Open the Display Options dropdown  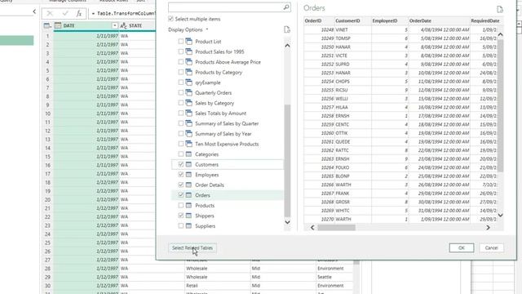(x=188, y=29)
